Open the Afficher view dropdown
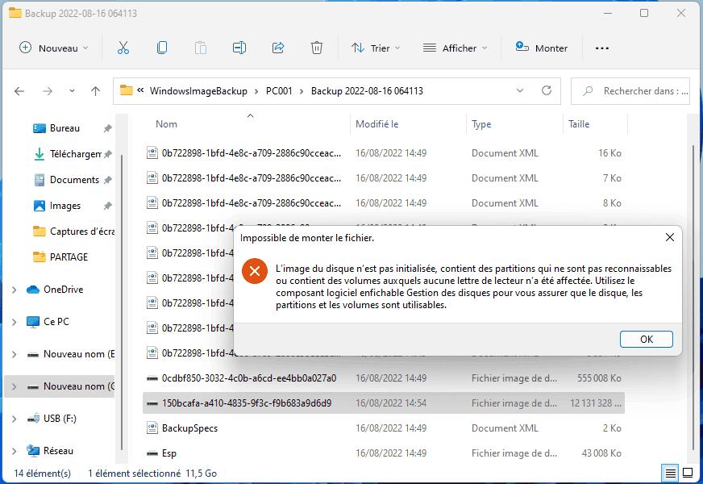Screen dimensions: 703x484 (x=455, y=48)
